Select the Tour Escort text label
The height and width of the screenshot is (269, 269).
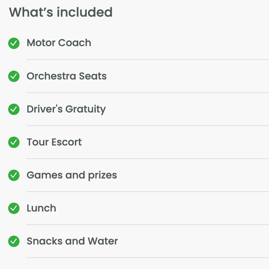[54, 142]
